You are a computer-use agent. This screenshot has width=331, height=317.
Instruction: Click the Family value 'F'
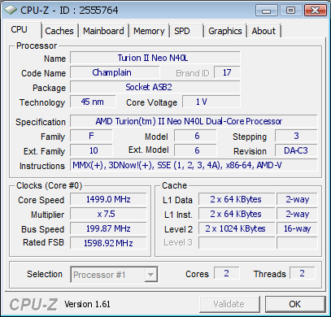pos(91,136)
